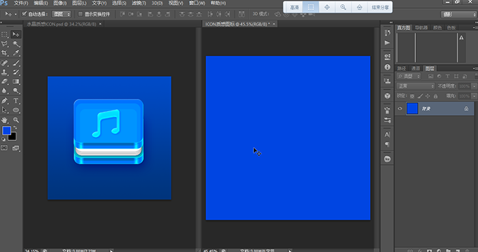
Task: Select the Crop tool
Action: pyautogui.click(x=4, y=53)
